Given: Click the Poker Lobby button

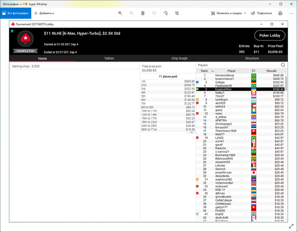Looking at the screenshot, I should pos(269,36).
